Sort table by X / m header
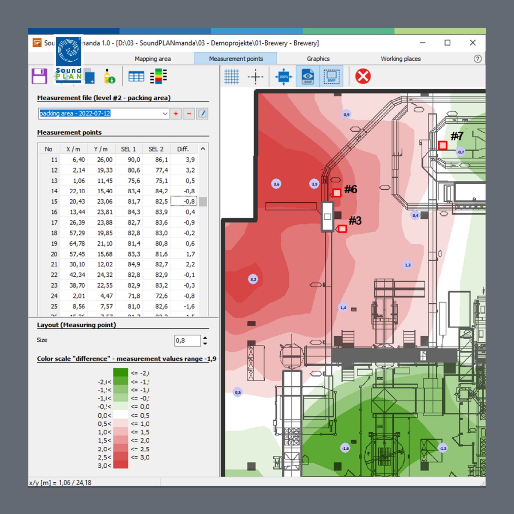 pos(73,149)
